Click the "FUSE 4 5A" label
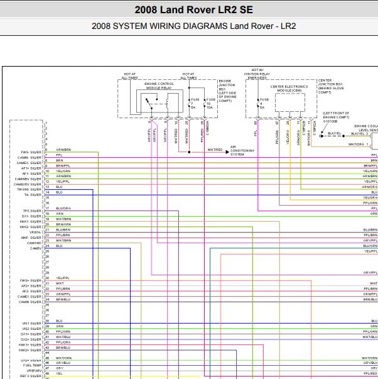The image size is (378, 379). (264, 104)
